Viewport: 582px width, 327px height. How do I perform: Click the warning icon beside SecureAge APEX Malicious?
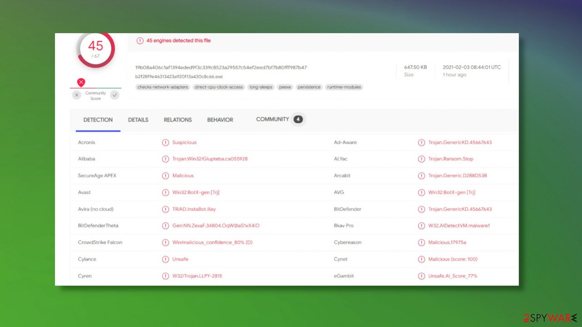166,176
